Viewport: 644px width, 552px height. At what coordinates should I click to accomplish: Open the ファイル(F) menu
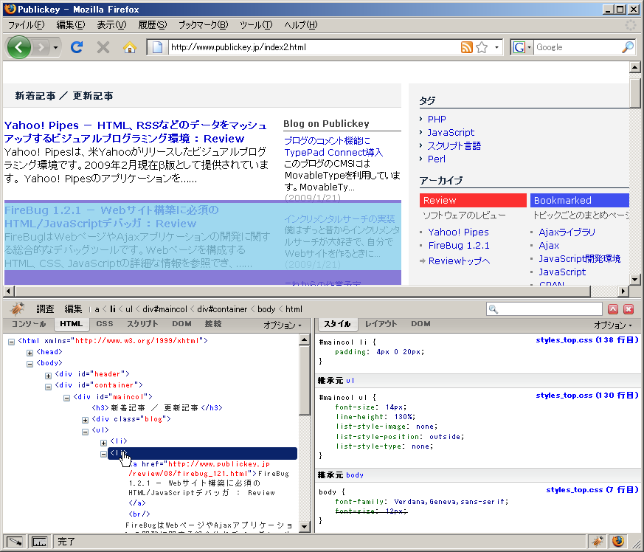coord(27,25)
